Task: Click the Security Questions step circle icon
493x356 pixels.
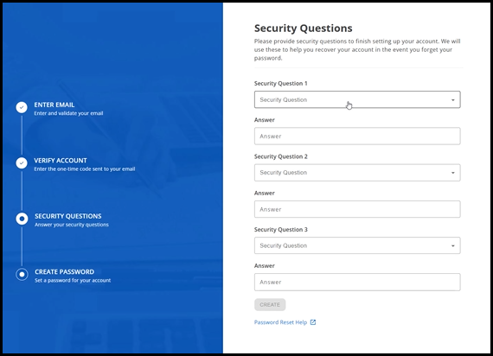Action: click(22, 219)
